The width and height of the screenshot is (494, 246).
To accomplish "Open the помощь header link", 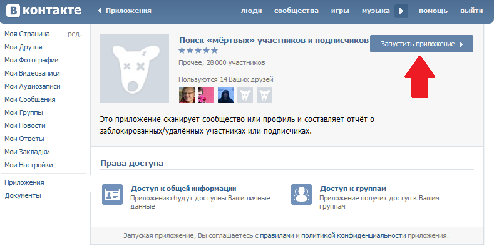I will [433, 11].
